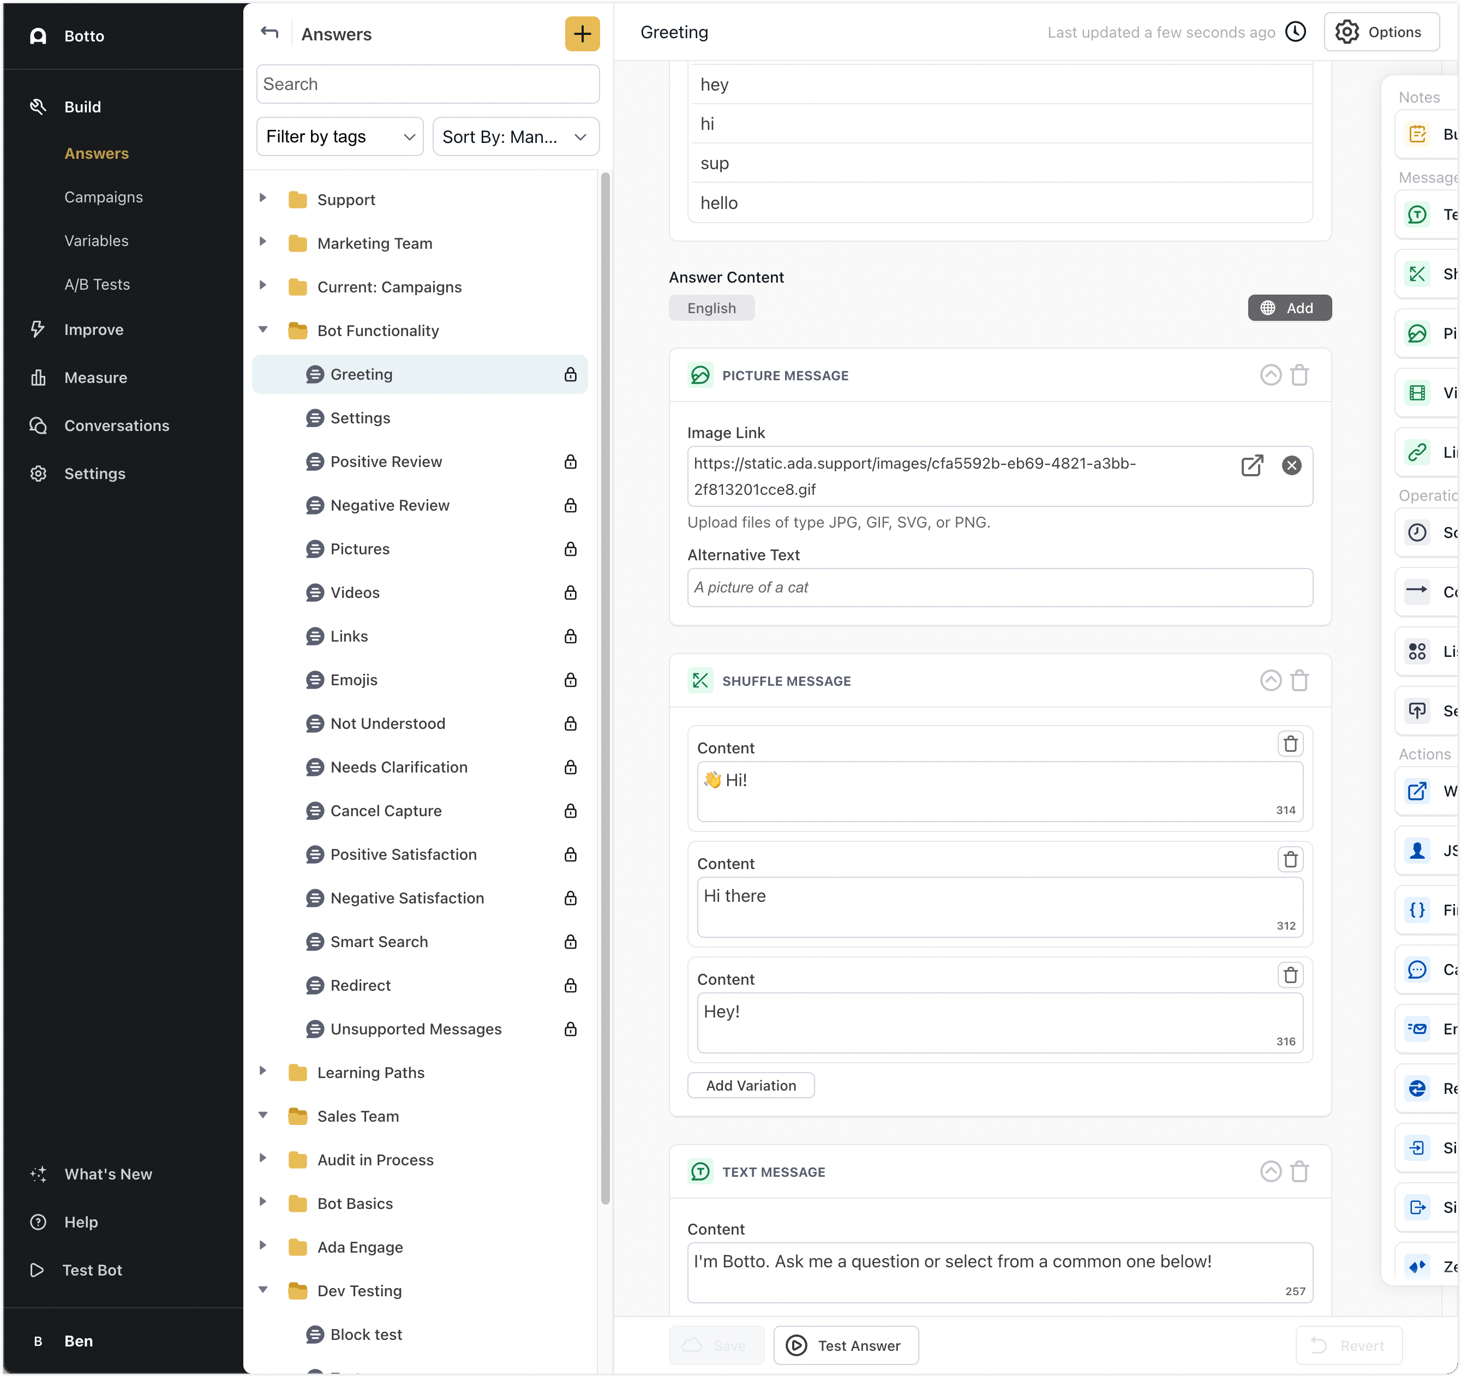Click the back arrow next to Answers
The width and height of the screenshot is (1461, 1377).
(270, 33)
